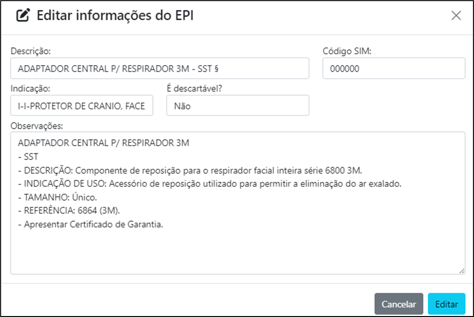Focus the Descrição input field
The image size is (474, 317).
coord(160,68)
